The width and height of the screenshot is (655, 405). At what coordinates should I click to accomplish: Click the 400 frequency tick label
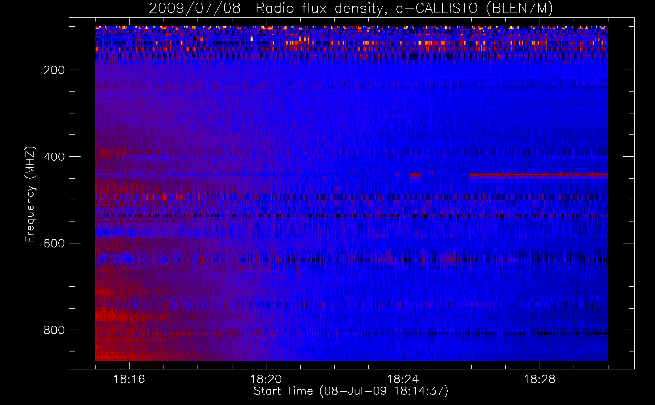pos(54,157)
